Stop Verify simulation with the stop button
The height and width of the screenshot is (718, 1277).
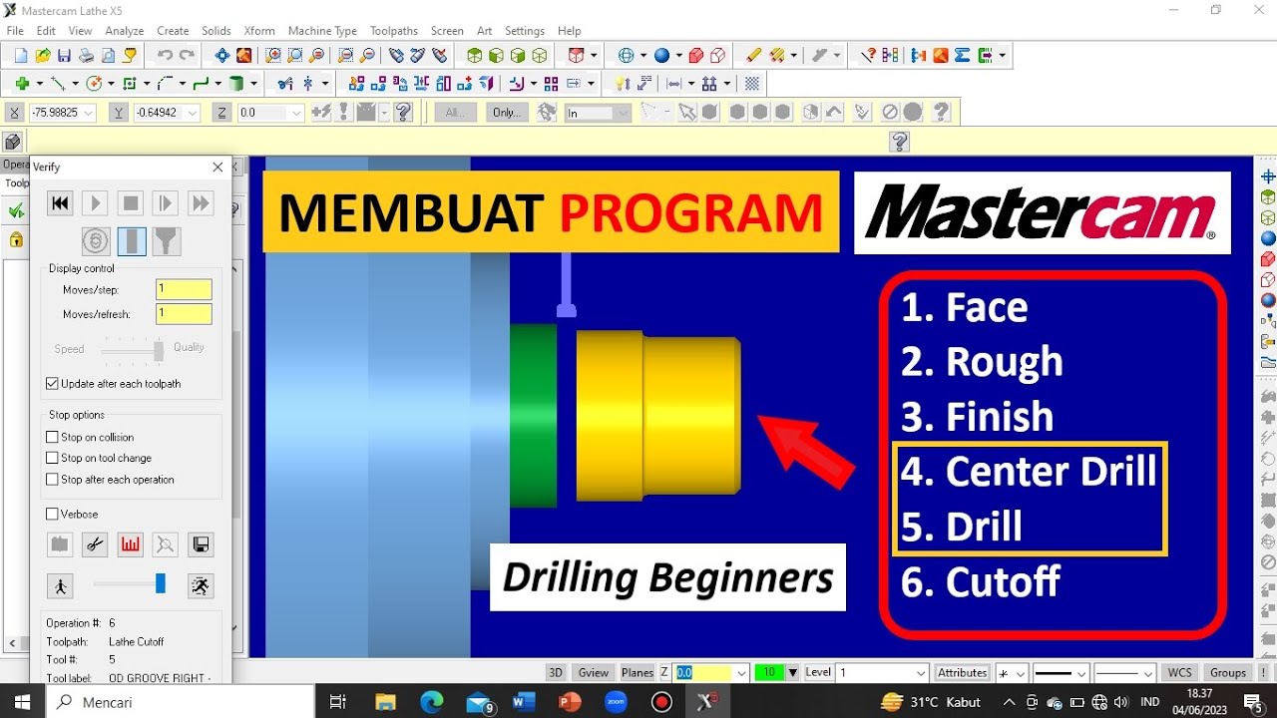[130, 203]
